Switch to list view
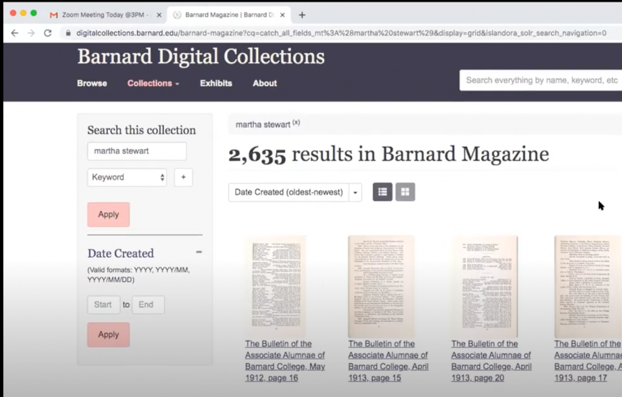Image resolution: width=622 pixels, height=397 pixels. (383, 192)
